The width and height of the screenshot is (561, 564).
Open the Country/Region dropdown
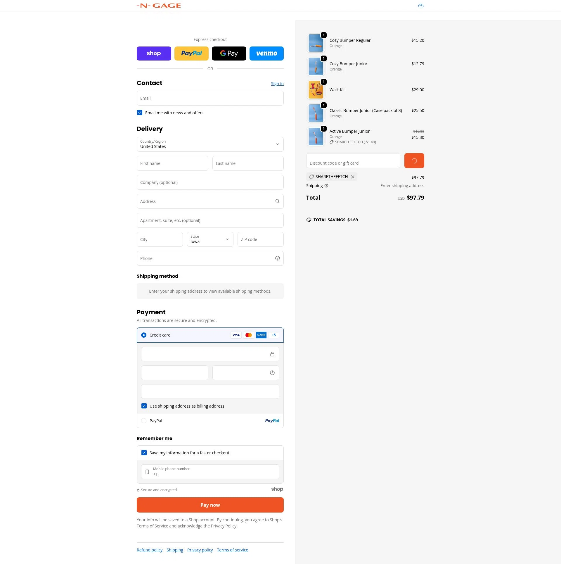point(210,144)
